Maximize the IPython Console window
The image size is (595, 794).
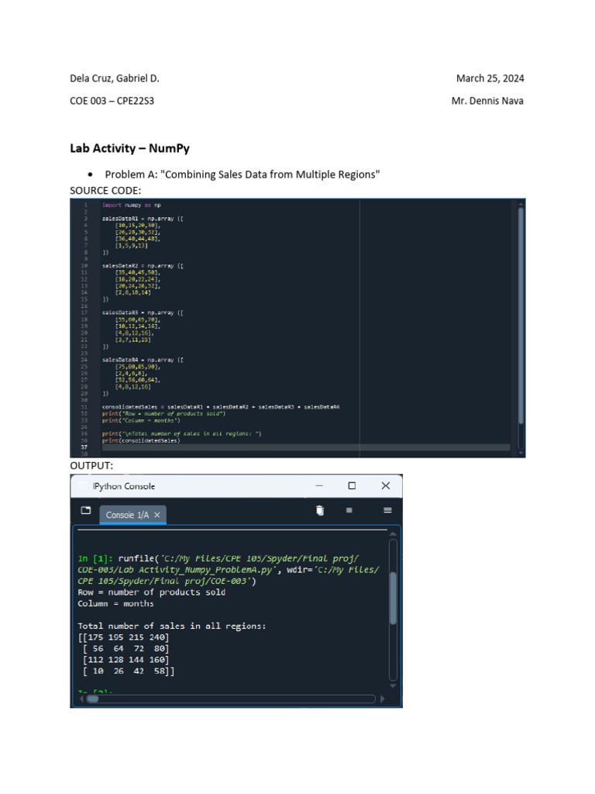(x=353, y=485)
